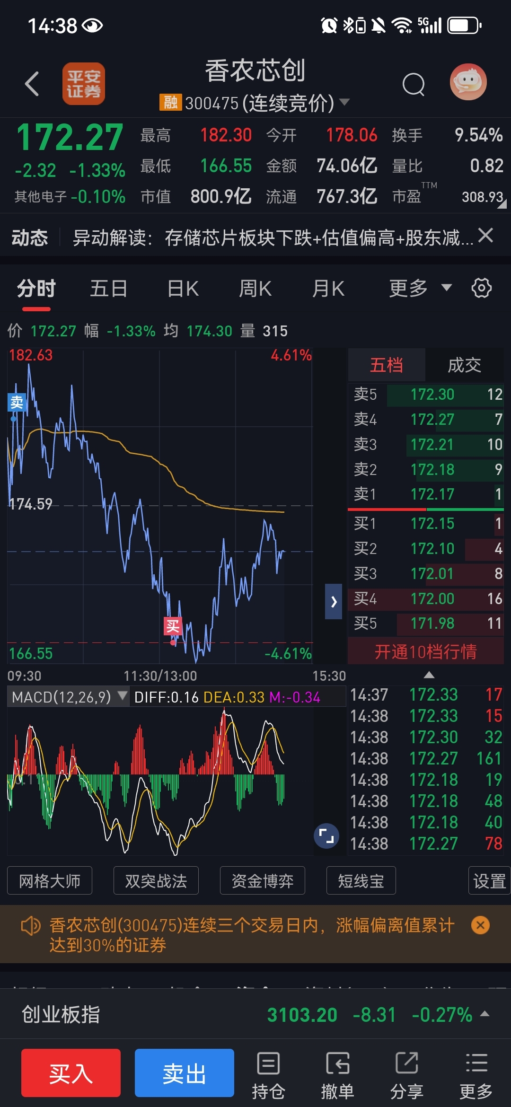
Task: Close the 异动解读 news banner
Action: 485,235
